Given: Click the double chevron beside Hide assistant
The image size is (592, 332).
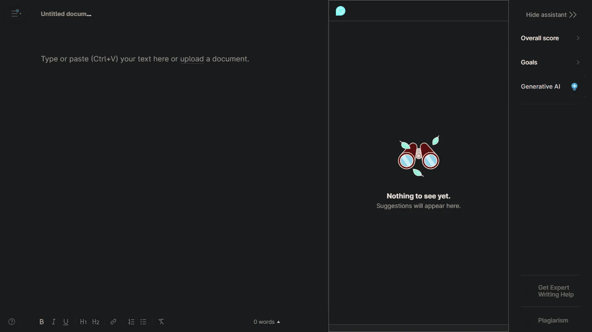Looking at the screenshot, I should click(573, 15).
